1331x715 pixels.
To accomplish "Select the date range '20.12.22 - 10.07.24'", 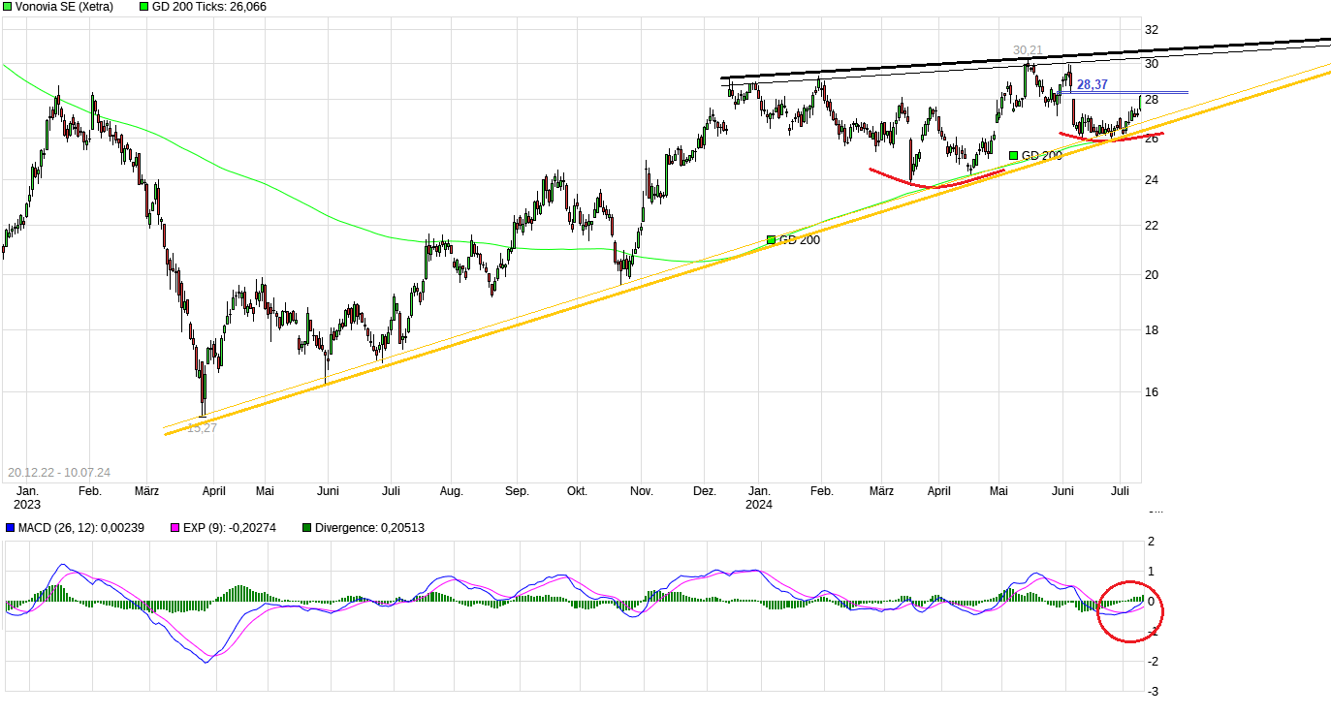I will click(59, 473).
